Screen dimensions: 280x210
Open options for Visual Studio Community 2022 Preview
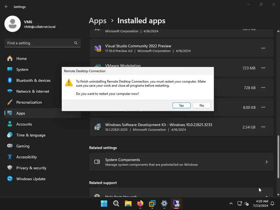(x=263, y=48)
